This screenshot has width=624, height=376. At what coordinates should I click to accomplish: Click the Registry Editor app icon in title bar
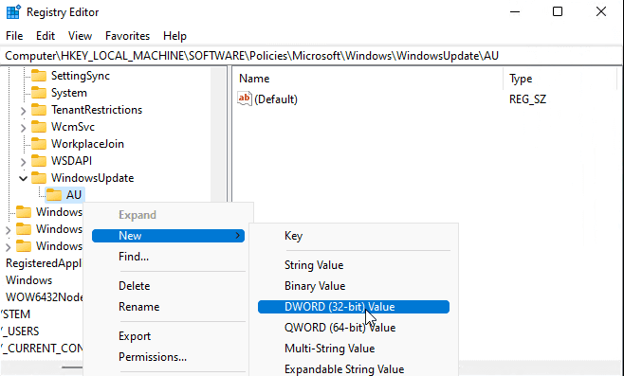point(13,12)
